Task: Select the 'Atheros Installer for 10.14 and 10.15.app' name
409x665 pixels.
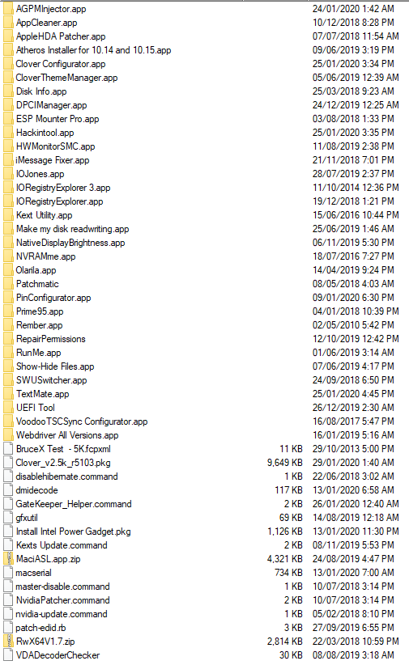Action: 93,50
